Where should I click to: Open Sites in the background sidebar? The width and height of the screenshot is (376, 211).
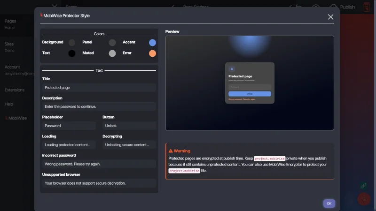pos(9,44)
